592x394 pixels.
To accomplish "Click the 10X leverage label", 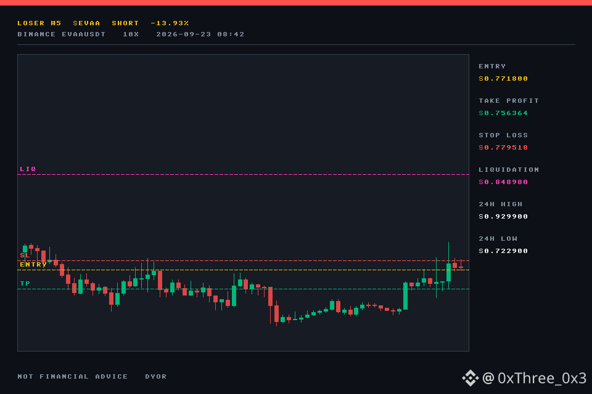I will pyautogui.click(x=131, y=34).
